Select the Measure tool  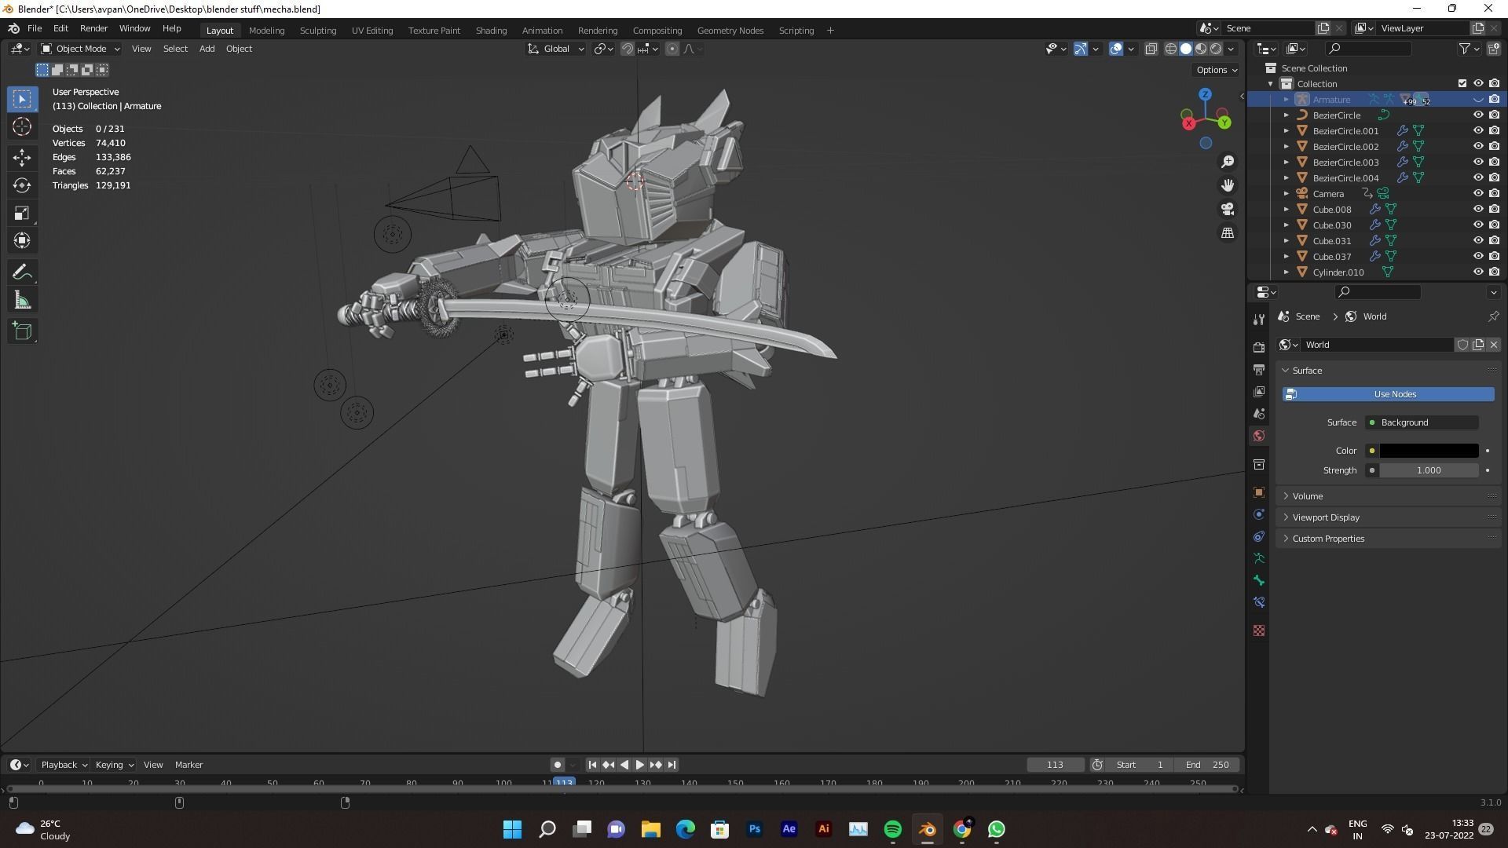tap(22, 298)
